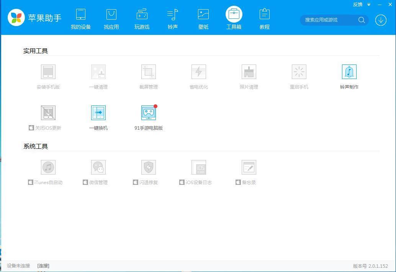Click the 版本号 2.0.1.152 text
The width and height of the screenshot is (396, 272).
[370, 266]
